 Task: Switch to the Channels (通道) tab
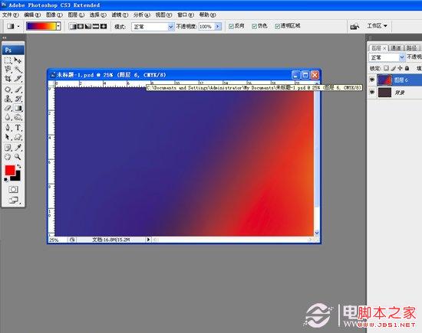click(396, 48)
